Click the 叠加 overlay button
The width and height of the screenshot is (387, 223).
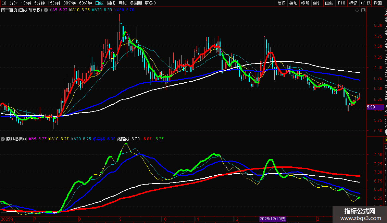click(294, 3)
